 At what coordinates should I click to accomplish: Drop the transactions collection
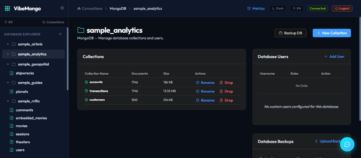226,91
